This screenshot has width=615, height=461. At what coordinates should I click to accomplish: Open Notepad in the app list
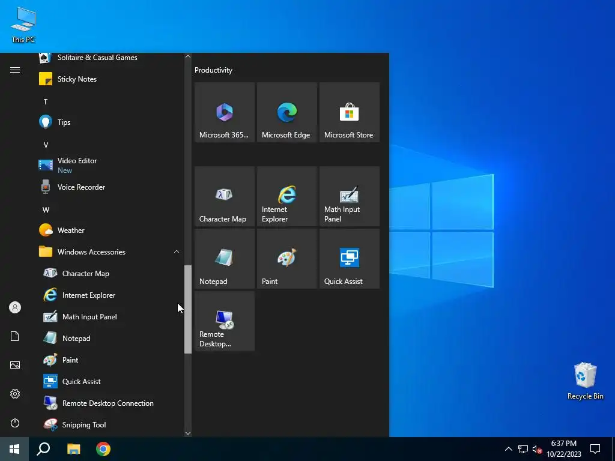[110, 339]
